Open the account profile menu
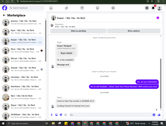Screen dimensions: 166x126 coord(159,8)
